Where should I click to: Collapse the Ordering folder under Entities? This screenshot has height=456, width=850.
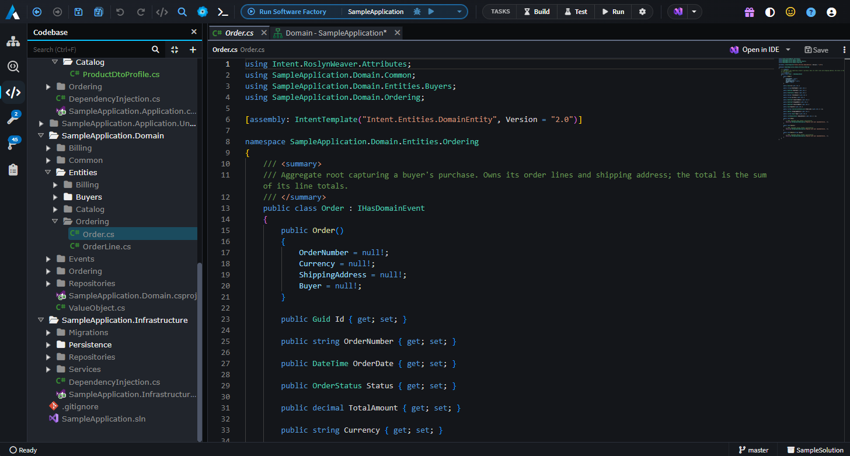click(x=55, y=221)
